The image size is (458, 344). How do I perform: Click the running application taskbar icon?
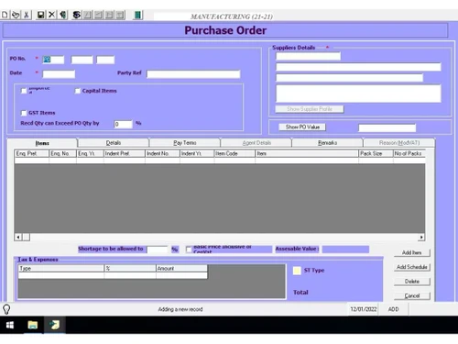tap(55, 325)
